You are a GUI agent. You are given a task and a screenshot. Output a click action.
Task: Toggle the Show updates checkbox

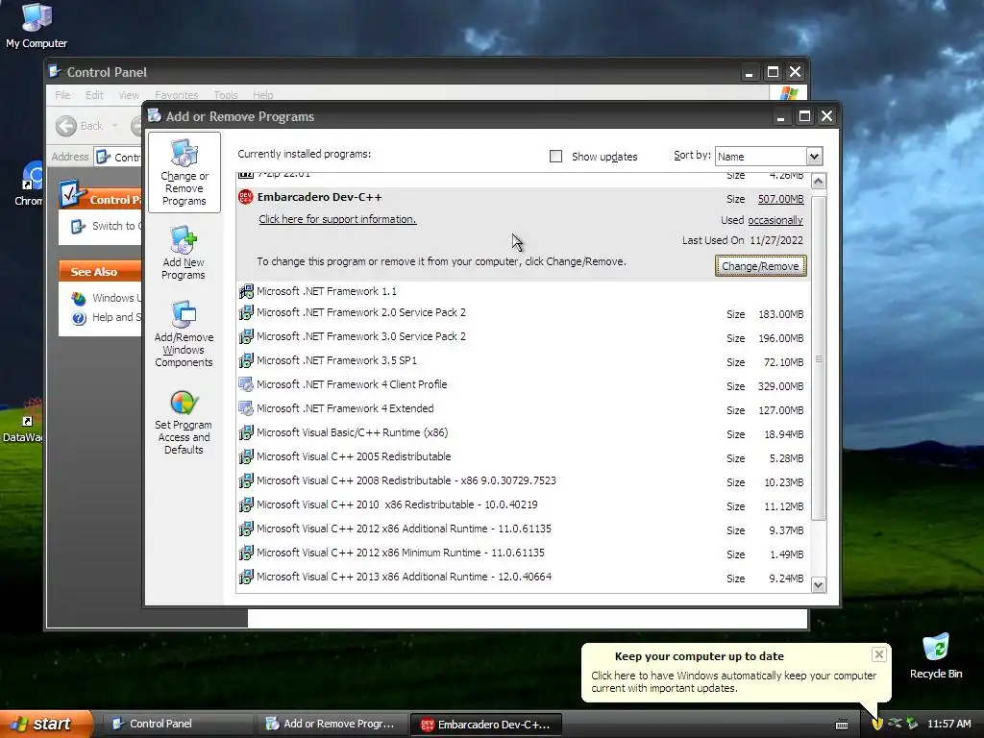tap(555, 157)
